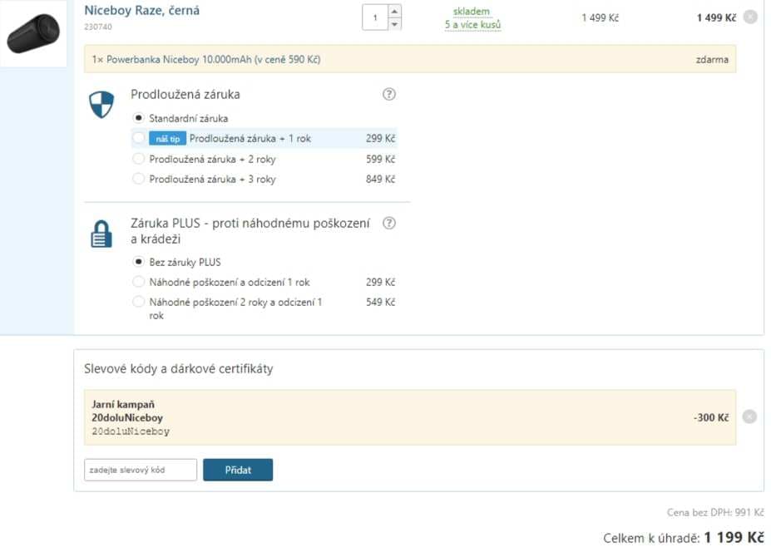Click the 'Slevové kódy a dárkové certifikáty' heading
Screen dimensions: 771x552
pos(179,368)
